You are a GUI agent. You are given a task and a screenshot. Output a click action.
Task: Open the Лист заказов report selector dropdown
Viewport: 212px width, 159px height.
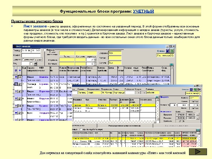(x=165, y=55)
